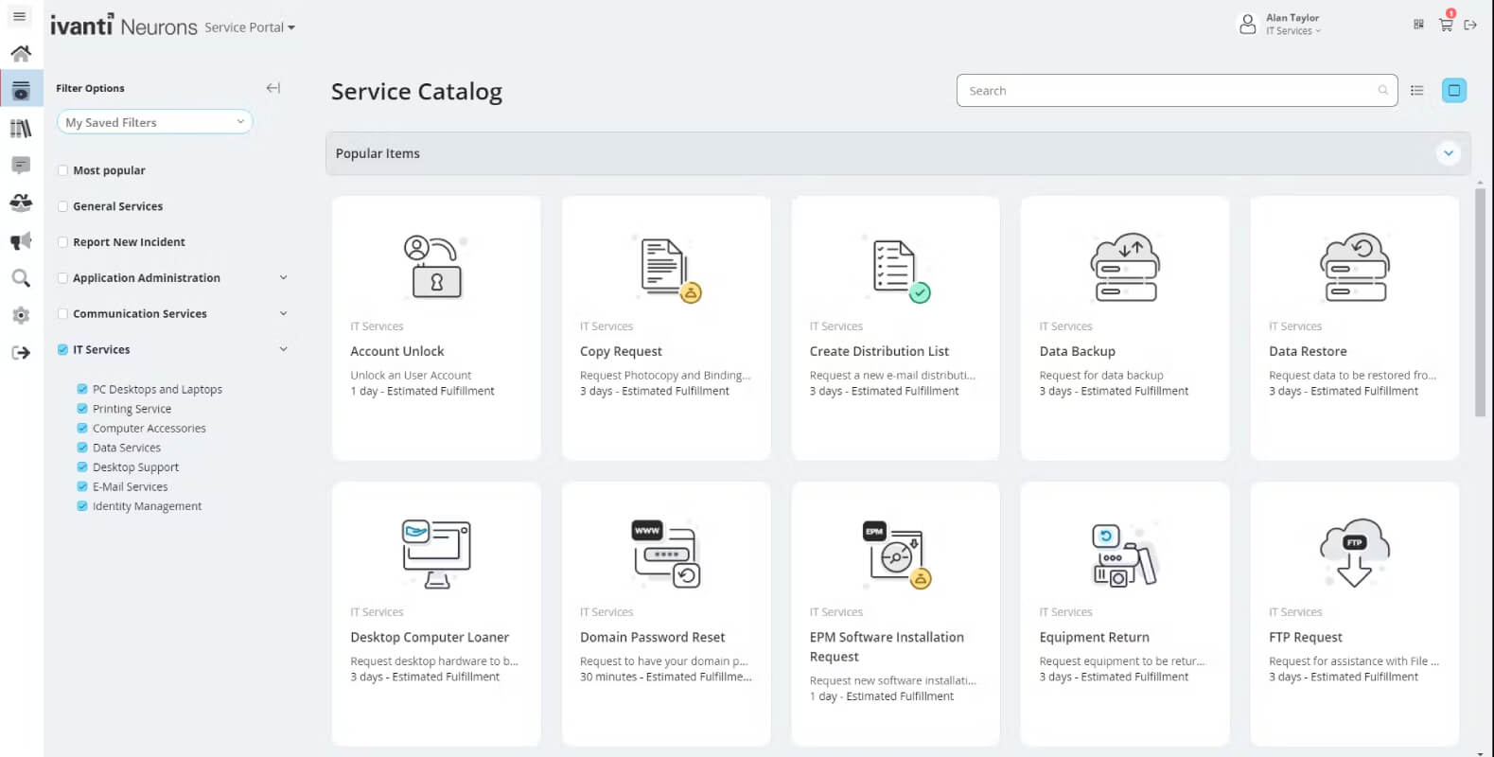Click the ivanti Neurons logo
Screen dimensions: 1494x757
[x=124, y=26]
